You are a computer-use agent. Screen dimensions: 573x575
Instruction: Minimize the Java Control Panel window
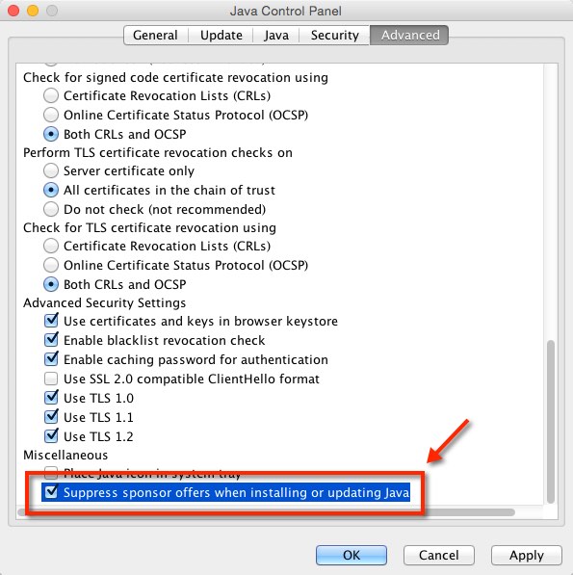click(x=33, y=11)
